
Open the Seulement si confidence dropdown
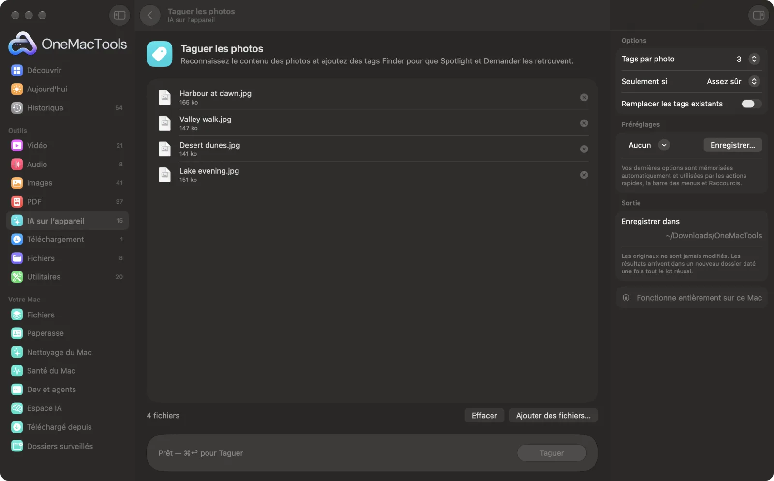[x=733, y=81]
